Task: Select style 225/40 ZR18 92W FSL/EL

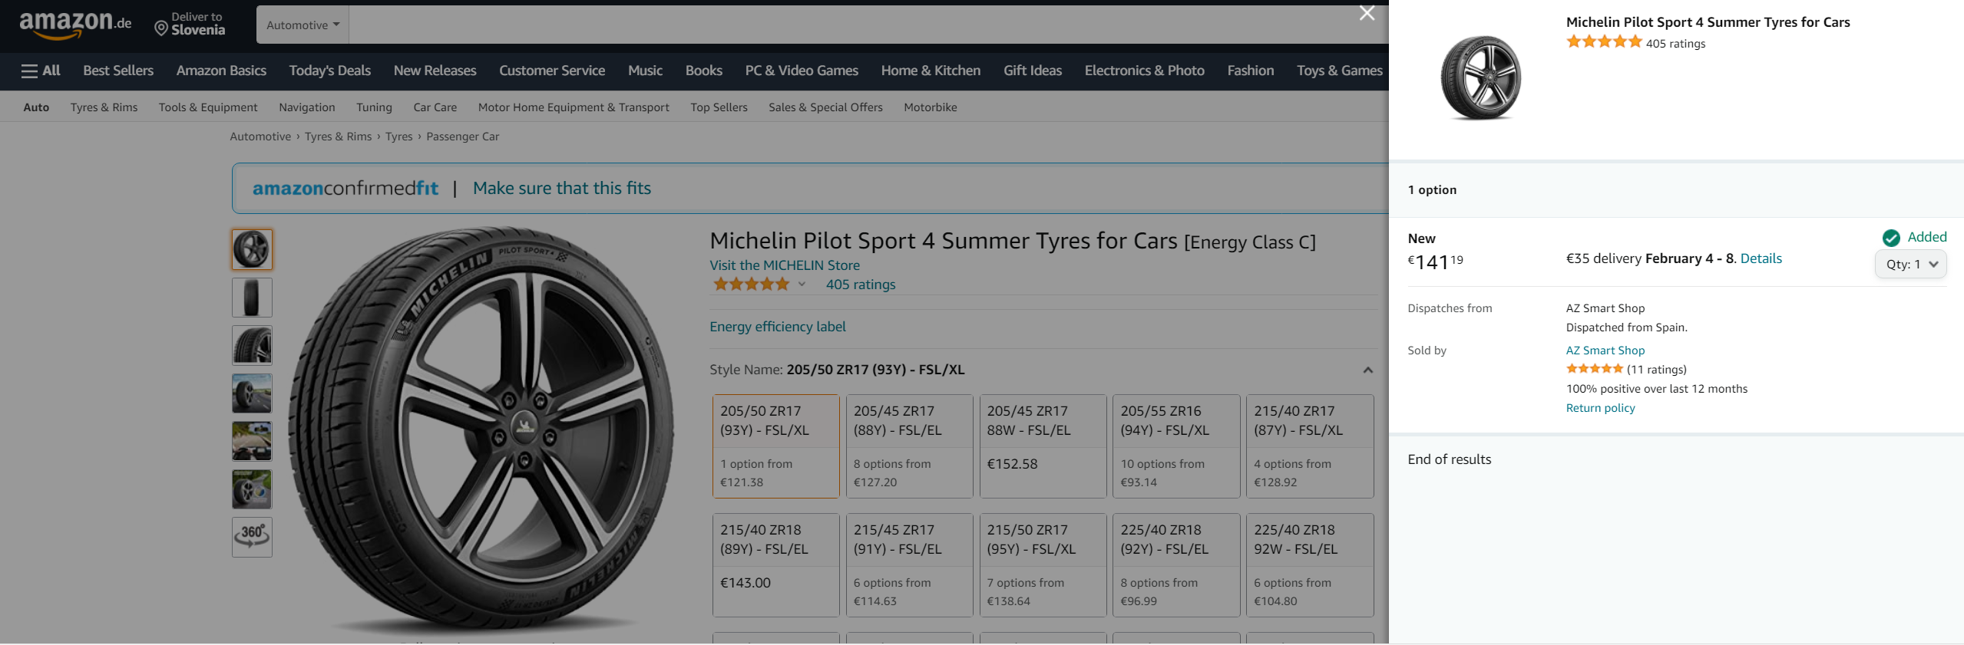Action: pyautogui.click(x=1310, y=565)
